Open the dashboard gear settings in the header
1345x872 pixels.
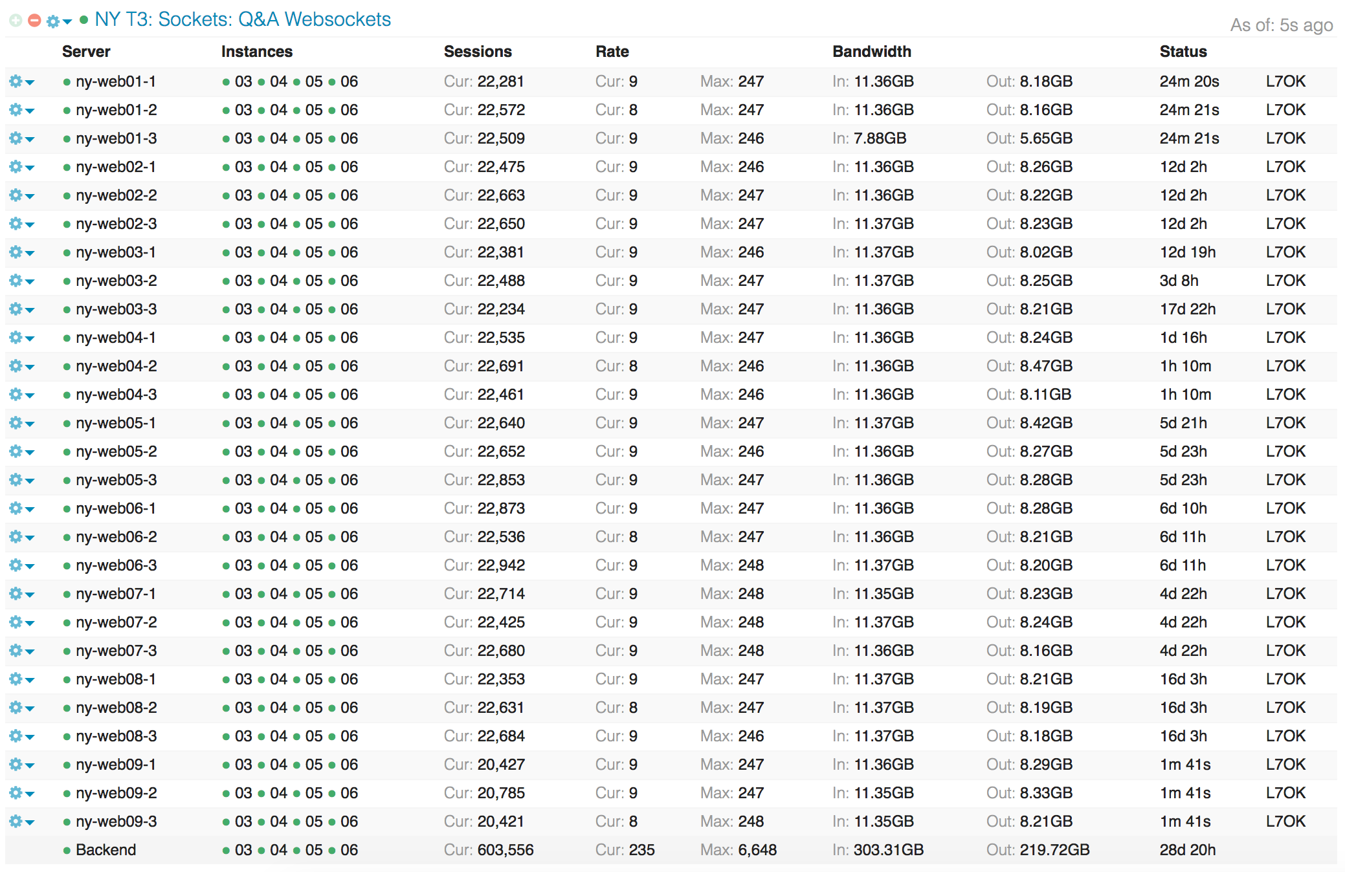52,19
